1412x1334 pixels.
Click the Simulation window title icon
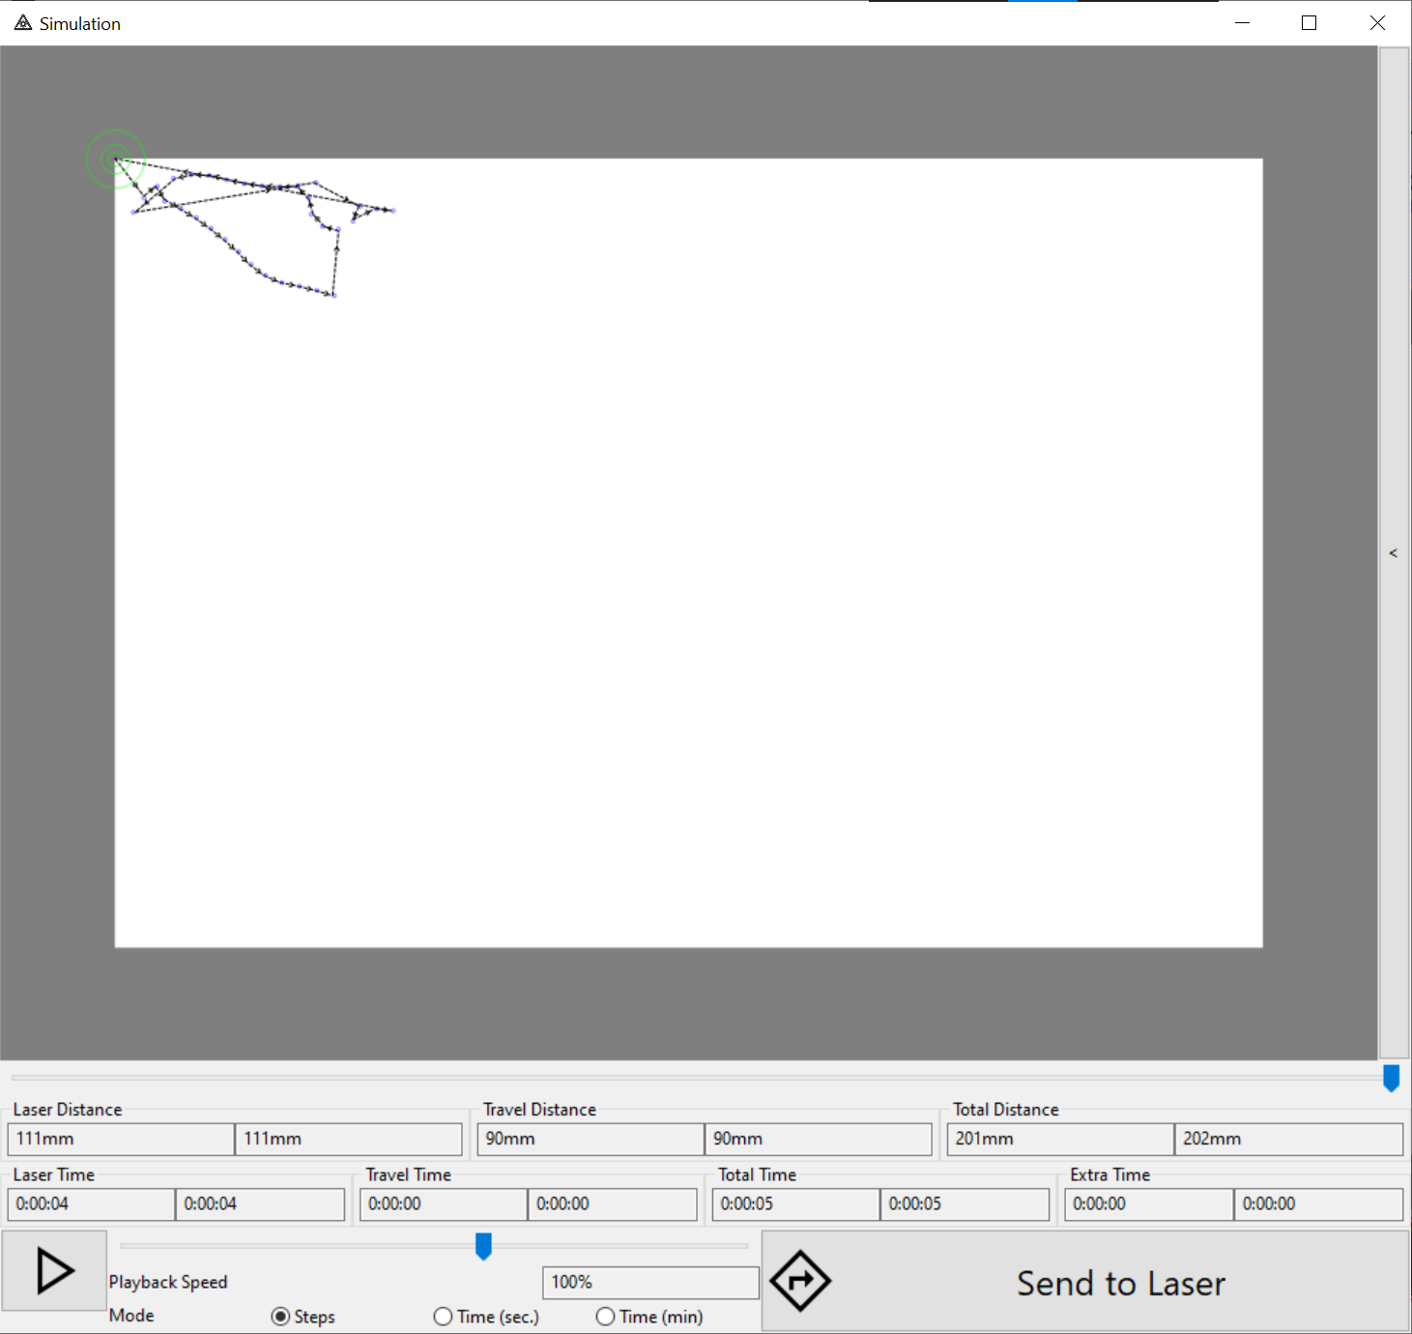click(x=23, y=22)
